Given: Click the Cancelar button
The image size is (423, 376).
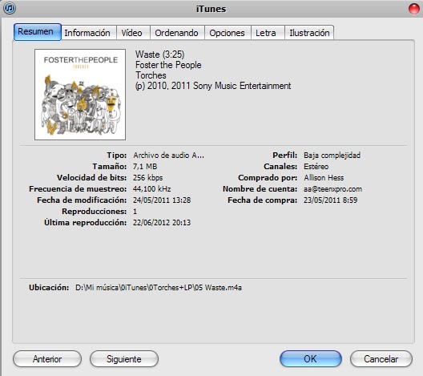Looking at the screenshot, I should click(381, 359).
